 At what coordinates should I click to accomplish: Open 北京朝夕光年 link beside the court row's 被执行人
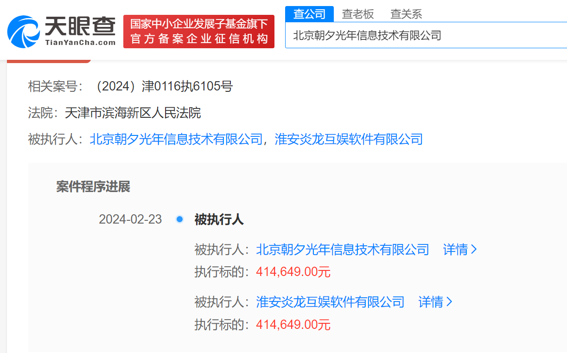[176, 139]
